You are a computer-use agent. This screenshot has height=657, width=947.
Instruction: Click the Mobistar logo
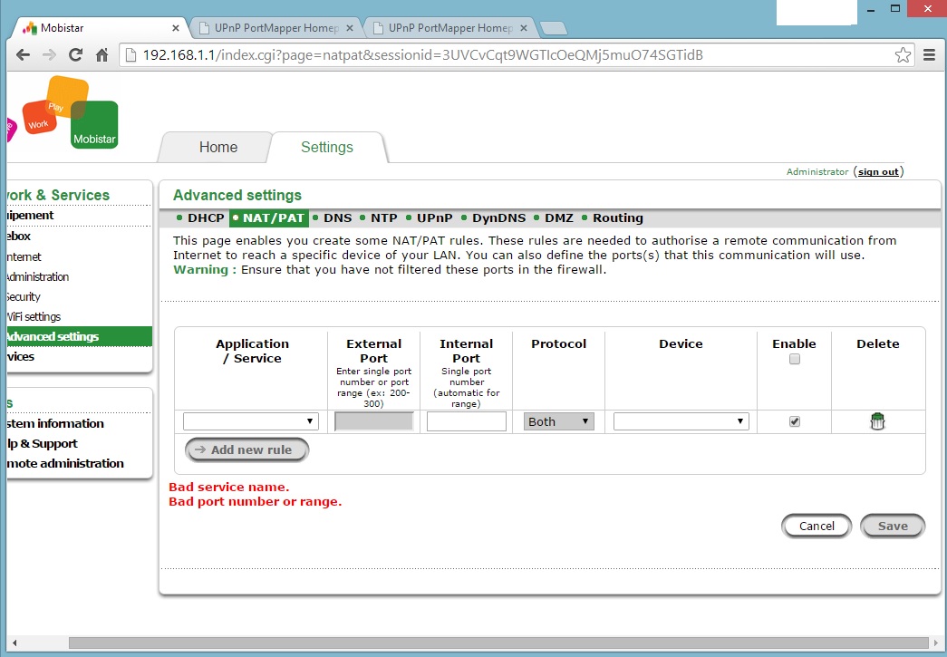tap(94, 125)
